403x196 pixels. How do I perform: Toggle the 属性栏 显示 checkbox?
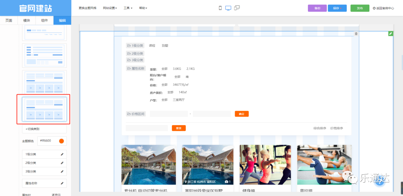[x=53, y=195]
